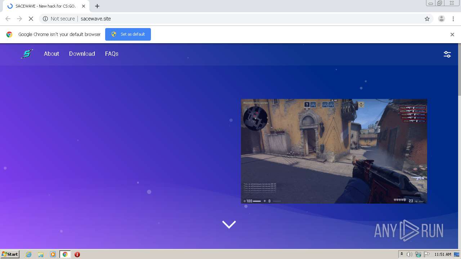Dismiss the default browser info bar
The image size is (461, 259).
coord(452,35)
